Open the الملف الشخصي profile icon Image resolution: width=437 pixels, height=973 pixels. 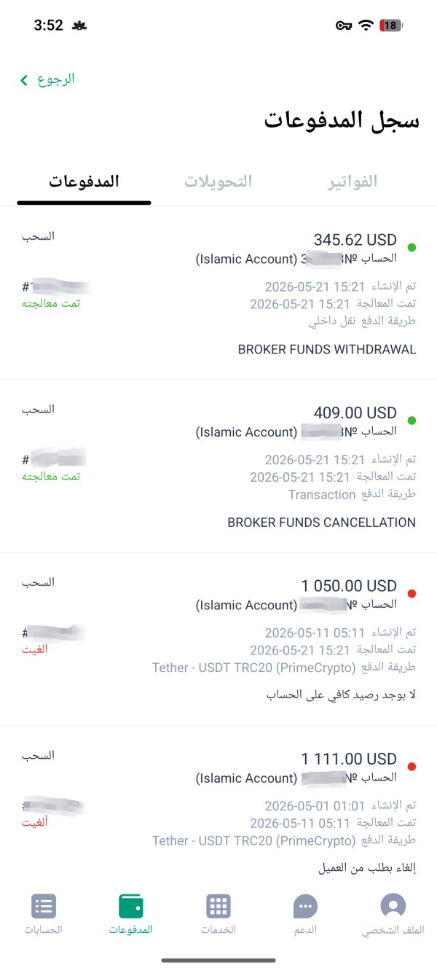(393, 906)
